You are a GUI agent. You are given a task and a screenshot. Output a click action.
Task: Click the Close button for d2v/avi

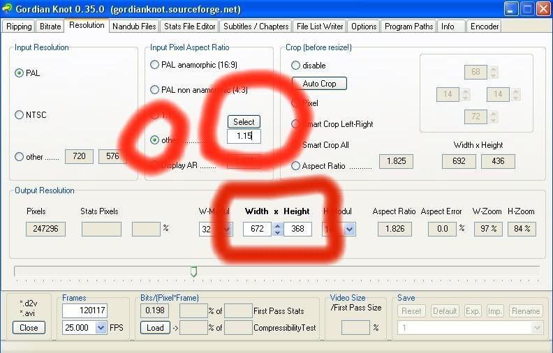(x=29, y=328)
